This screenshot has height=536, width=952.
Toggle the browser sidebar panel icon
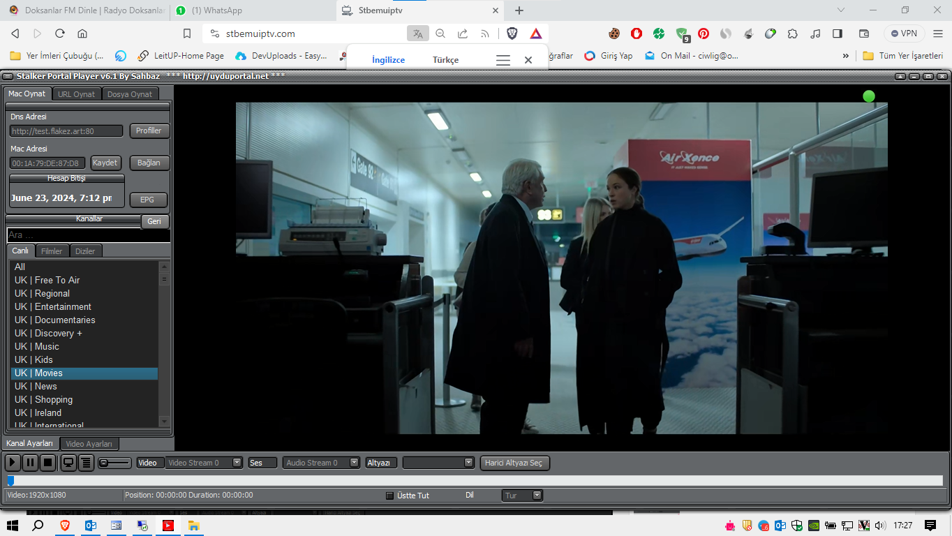point(838,33)
